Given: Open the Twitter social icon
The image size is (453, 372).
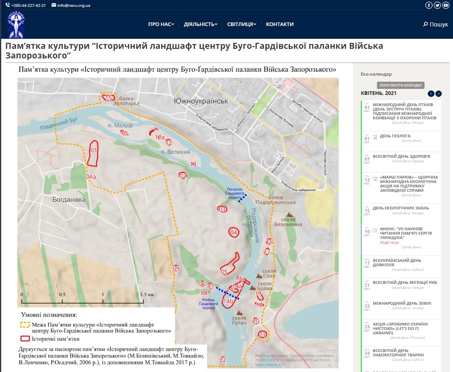Looking at the screenshot, I should 437,5.
